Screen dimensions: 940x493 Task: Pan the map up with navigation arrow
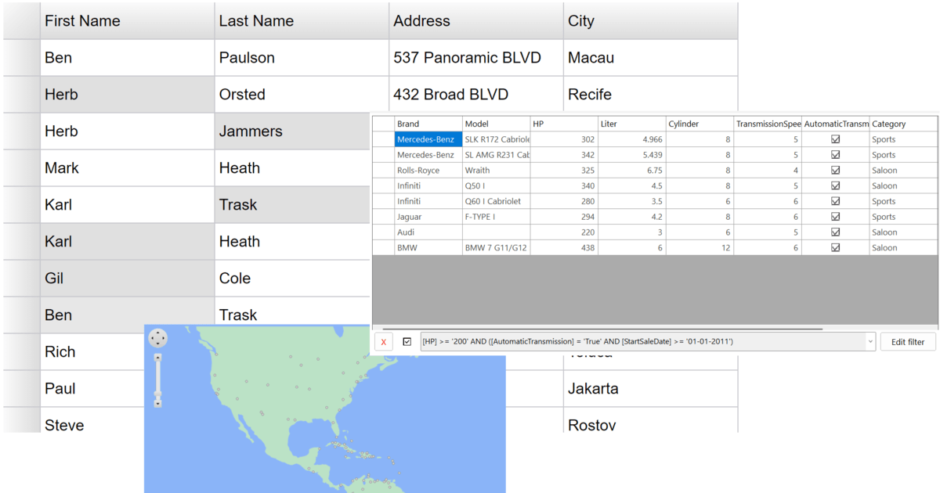[x=157, y=332]
